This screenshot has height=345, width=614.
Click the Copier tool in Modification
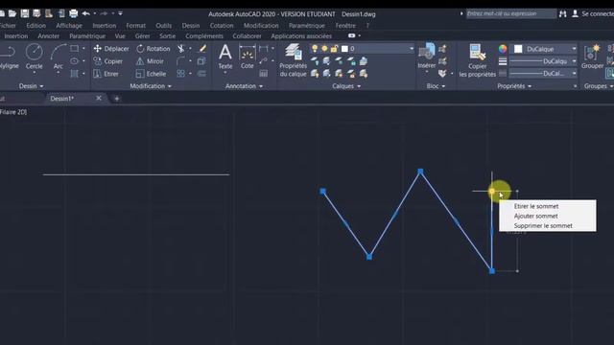tap(108, 61)
